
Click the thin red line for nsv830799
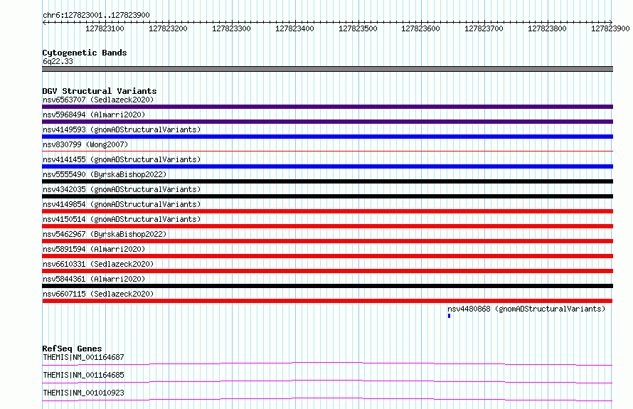(x=327, y=151)
